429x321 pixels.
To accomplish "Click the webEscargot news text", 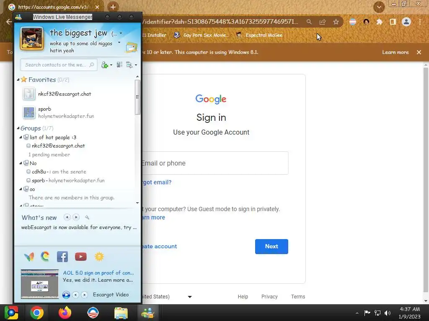I will tap(79, 227).
